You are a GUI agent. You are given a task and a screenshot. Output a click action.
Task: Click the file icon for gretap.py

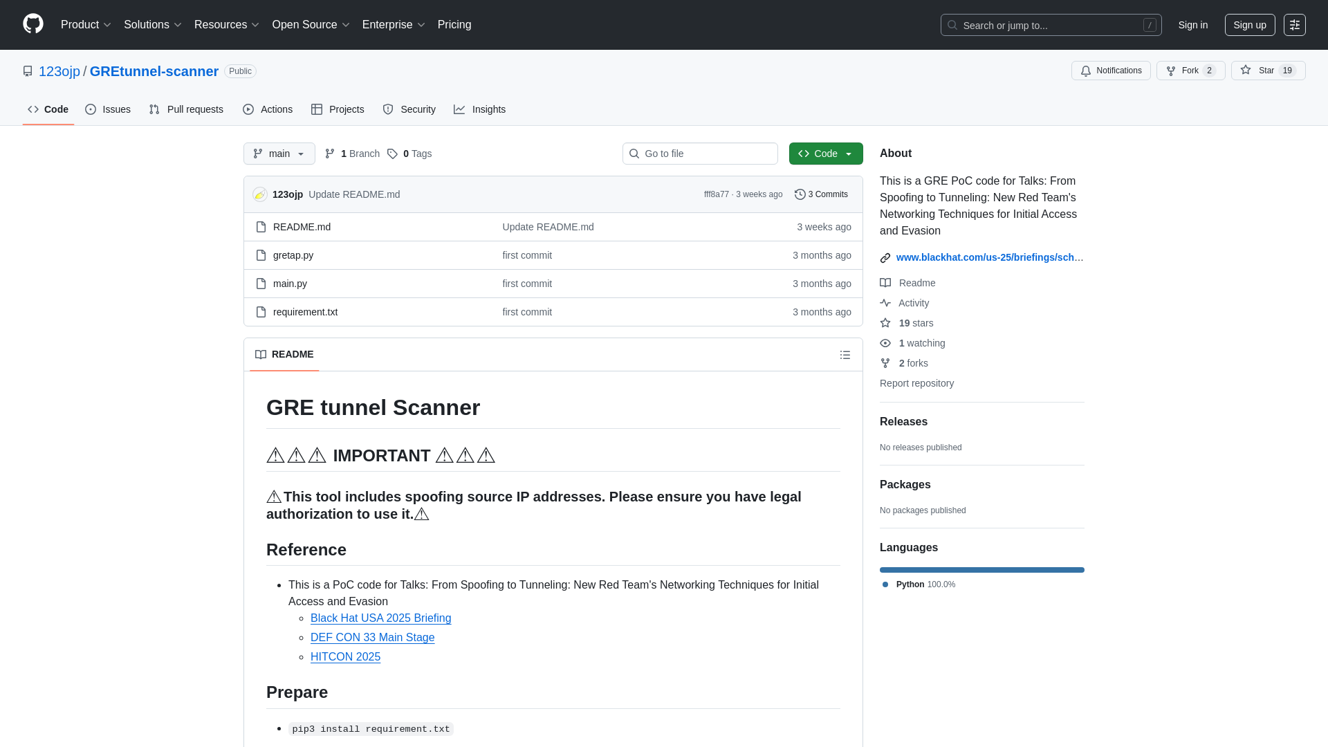tap(261, 255)
